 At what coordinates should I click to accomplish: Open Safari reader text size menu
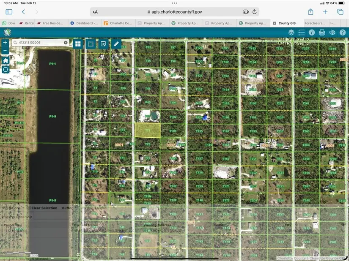95,12
